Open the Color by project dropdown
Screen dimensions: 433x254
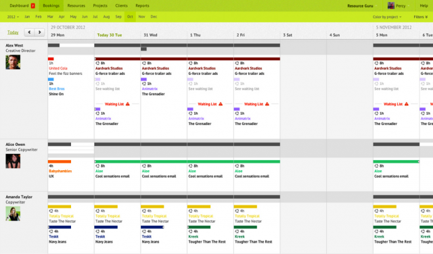pyautogui.click(x=387, y=17)
